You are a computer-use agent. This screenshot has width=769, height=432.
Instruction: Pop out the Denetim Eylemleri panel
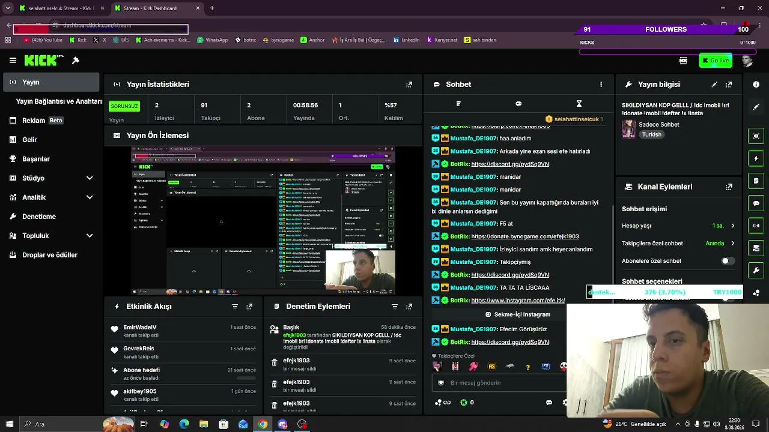[x=409, y=307]
